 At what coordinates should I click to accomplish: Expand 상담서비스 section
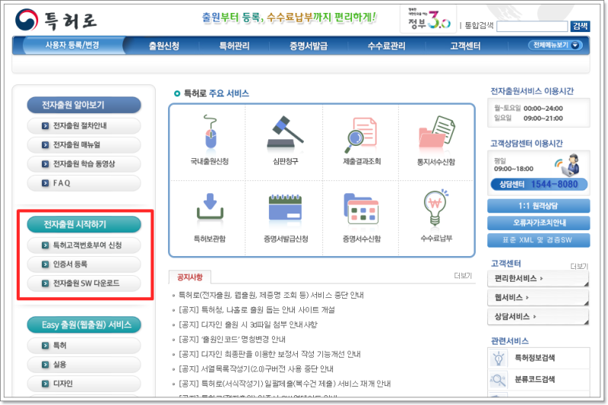click(x=538, y=317)
